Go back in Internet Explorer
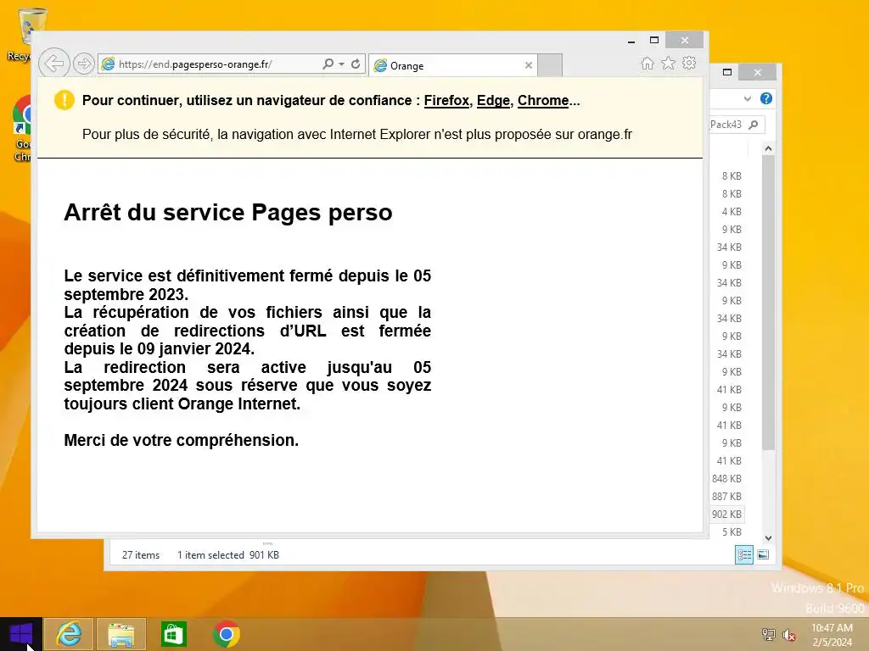This screenshot has width=869, height=651. pos(53,64)
